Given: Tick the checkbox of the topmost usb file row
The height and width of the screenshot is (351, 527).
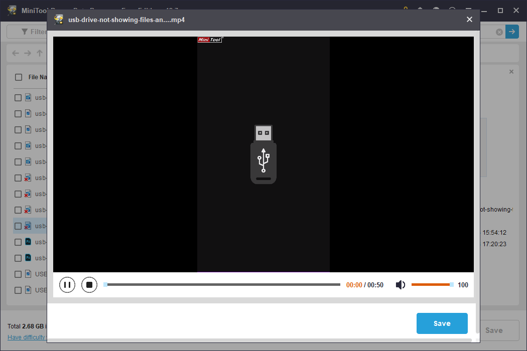Looking at the screenshot, I should click(x=18, y=98).
